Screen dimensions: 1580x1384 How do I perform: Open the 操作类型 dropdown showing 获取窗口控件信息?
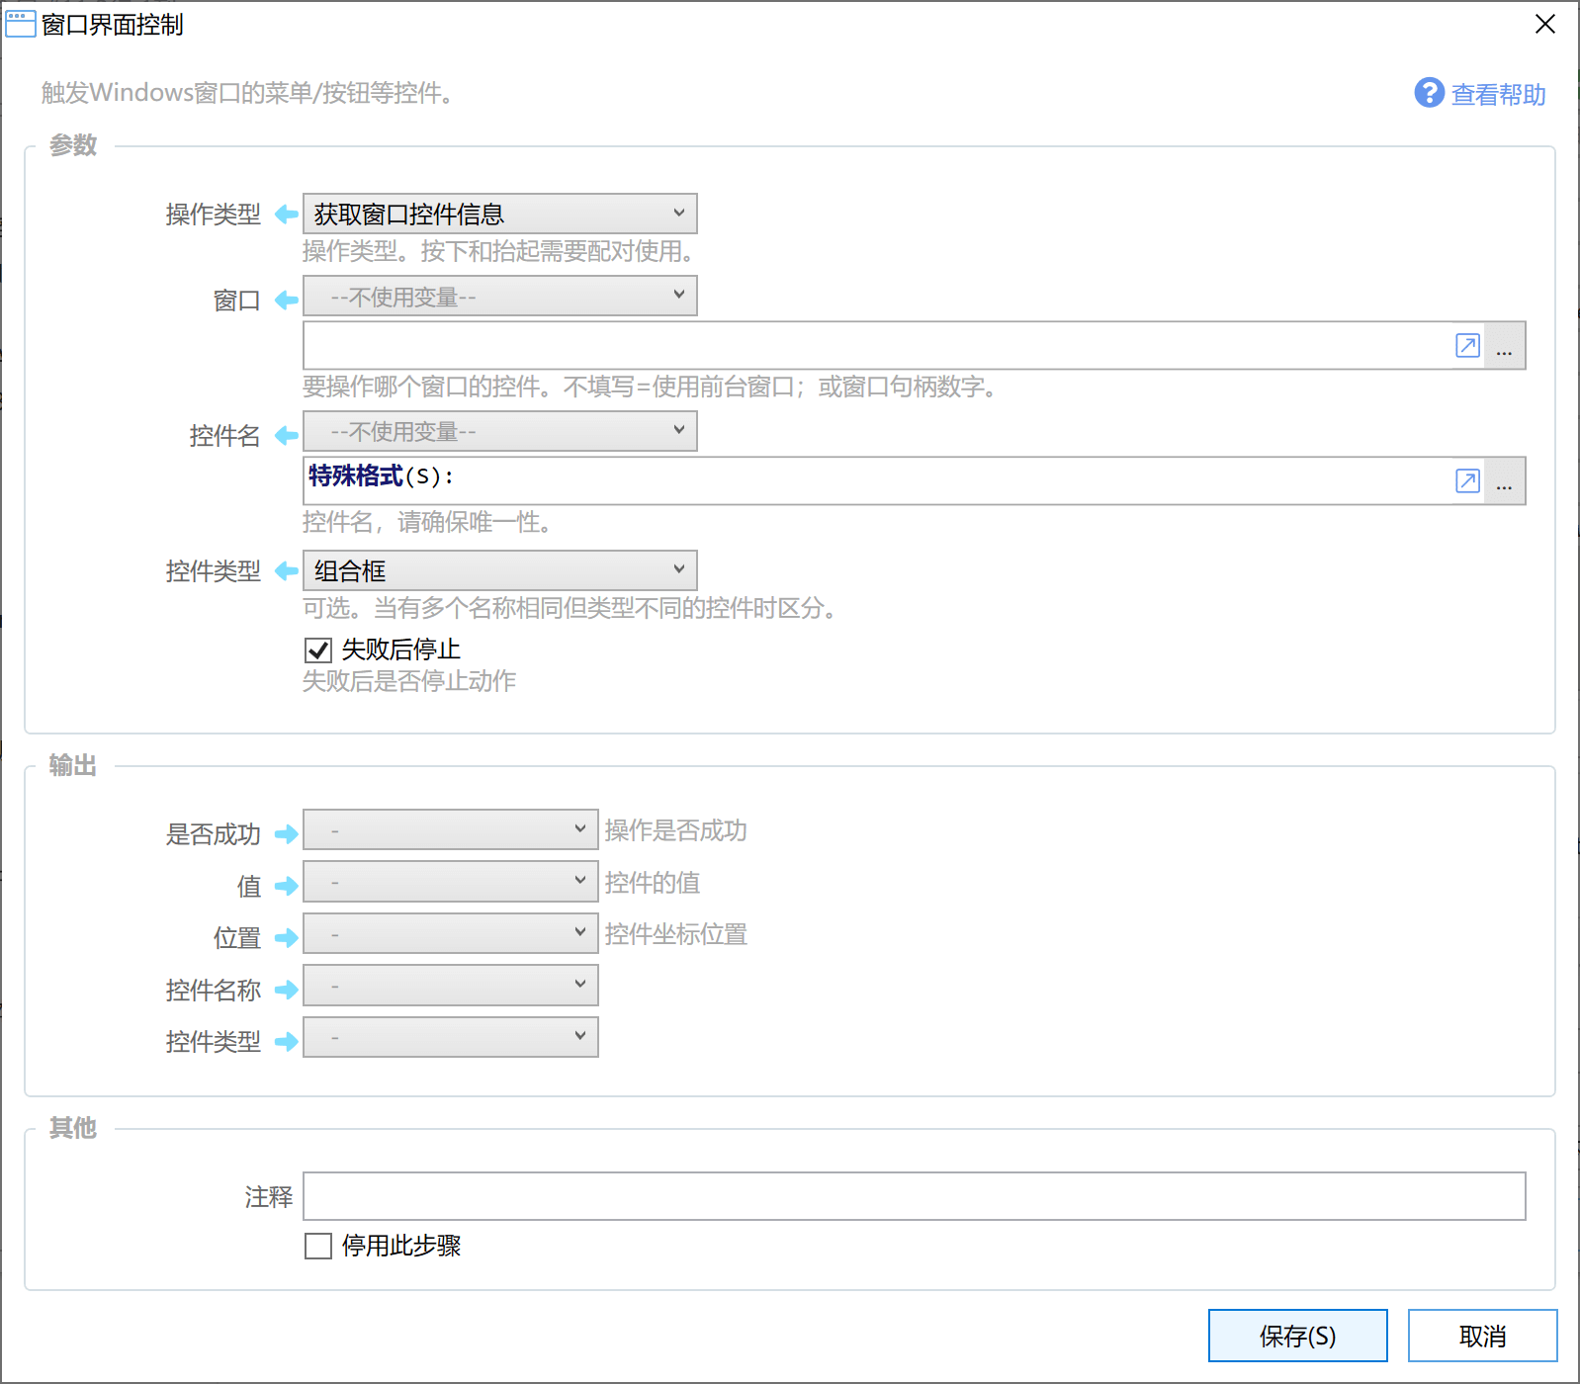point(499,214)
